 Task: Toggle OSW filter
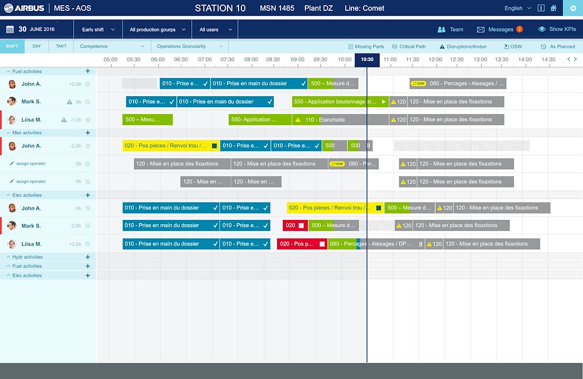tap(513, 47)
